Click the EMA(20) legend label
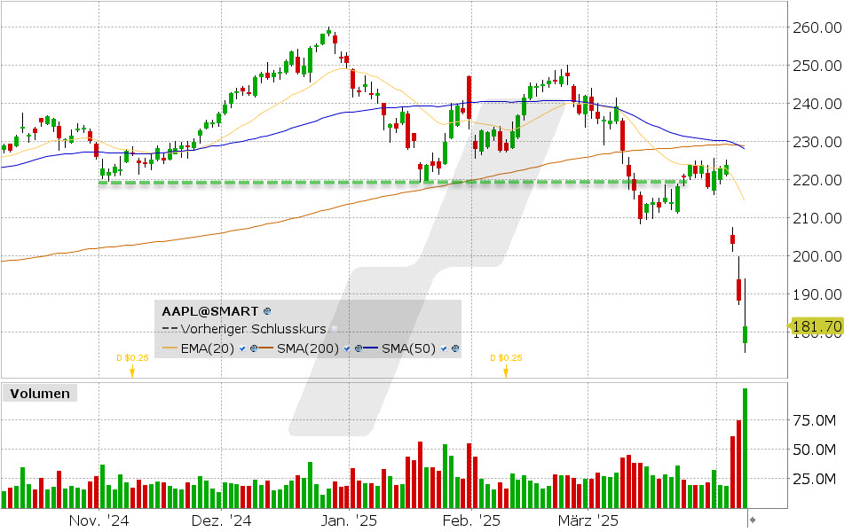 [207, 348]
